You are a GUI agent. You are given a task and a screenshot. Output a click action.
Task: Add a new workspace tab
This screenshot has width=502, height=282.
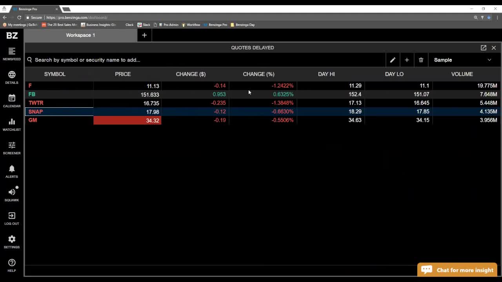pyautogui.click(x=144, y=35)
